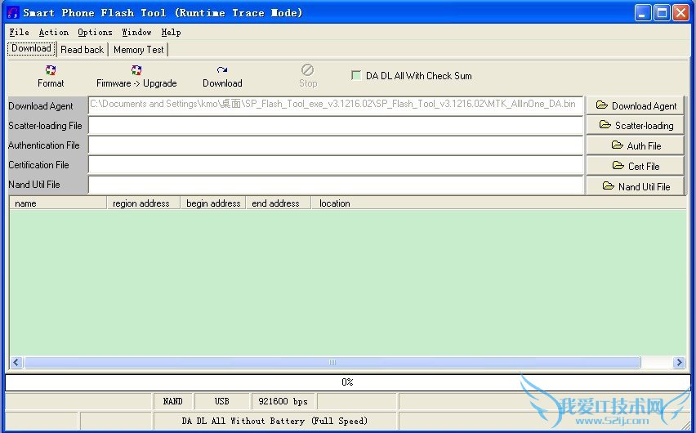The height and width of the screenshot is (433, 696).
Task: Open Download Agent file browser button
Action: click(x=635, y=105)
